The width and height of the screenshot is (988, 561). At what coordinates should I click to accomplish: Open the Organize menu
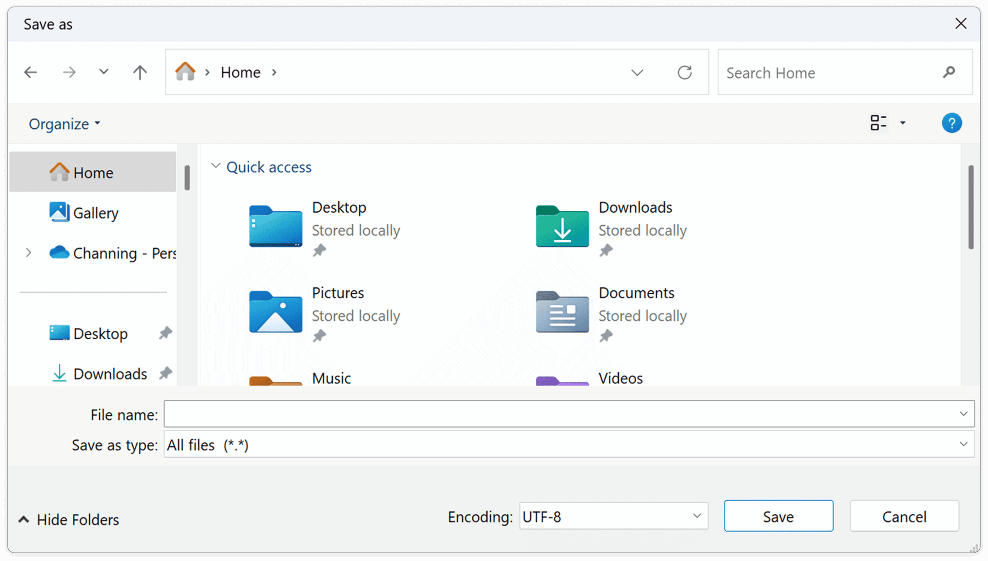(x=64, y=123)
